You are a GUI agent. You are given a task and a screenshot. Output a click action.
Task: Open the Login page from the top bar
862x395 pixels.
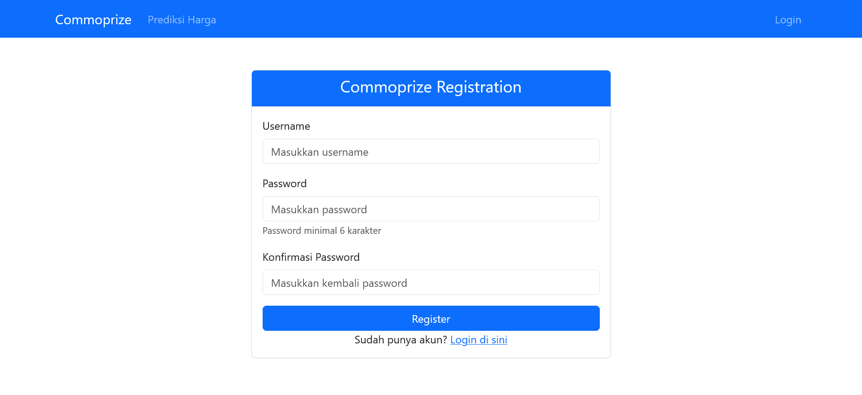(x=787, y=20)
